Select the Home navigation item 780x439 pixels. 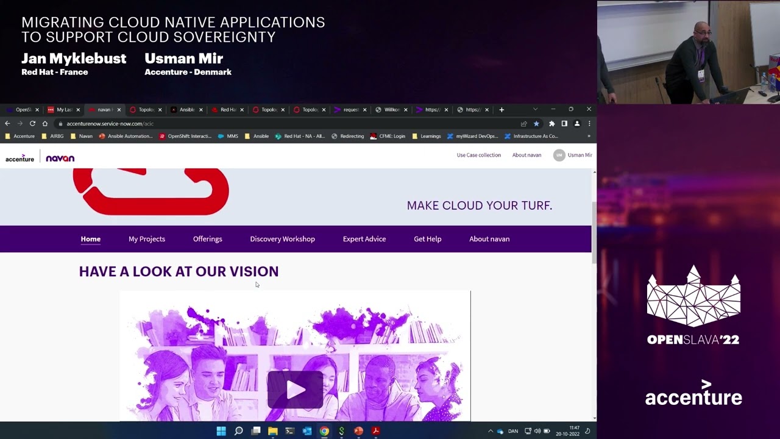(90, 239)
